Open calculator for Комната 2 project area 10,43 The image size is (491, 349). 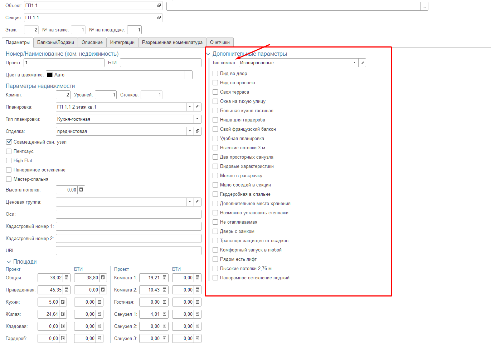click(165, 290)
